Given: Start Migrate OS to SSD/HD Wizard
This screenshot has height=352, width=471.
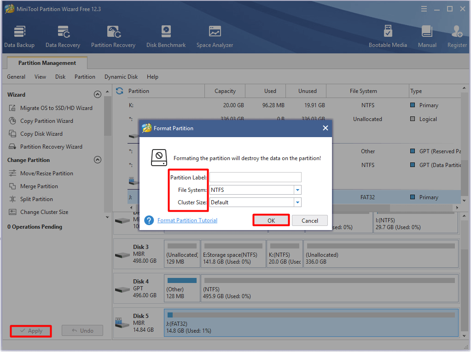Looking at the screenshot, I should pos(50,108).
